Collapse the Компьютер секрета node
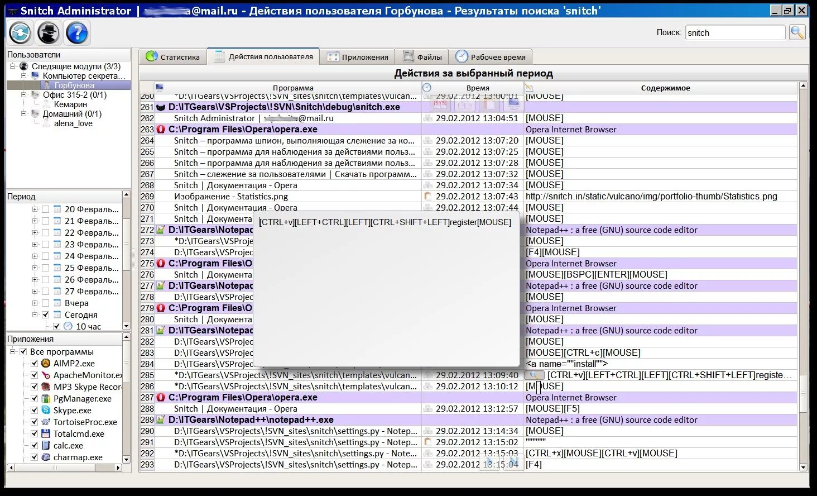Screen dimensions: 817x496 [23, 75]
